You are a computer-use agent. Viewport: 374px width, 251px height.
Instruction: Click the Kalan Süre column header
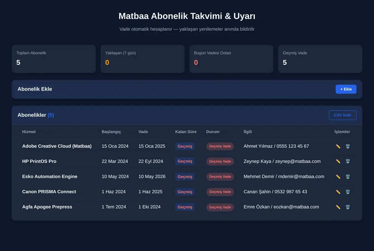186,132
